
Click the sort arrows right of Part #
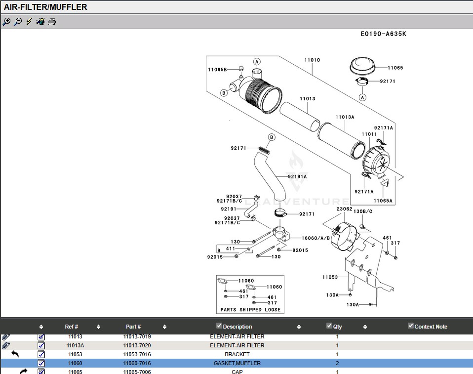(164, 327)
